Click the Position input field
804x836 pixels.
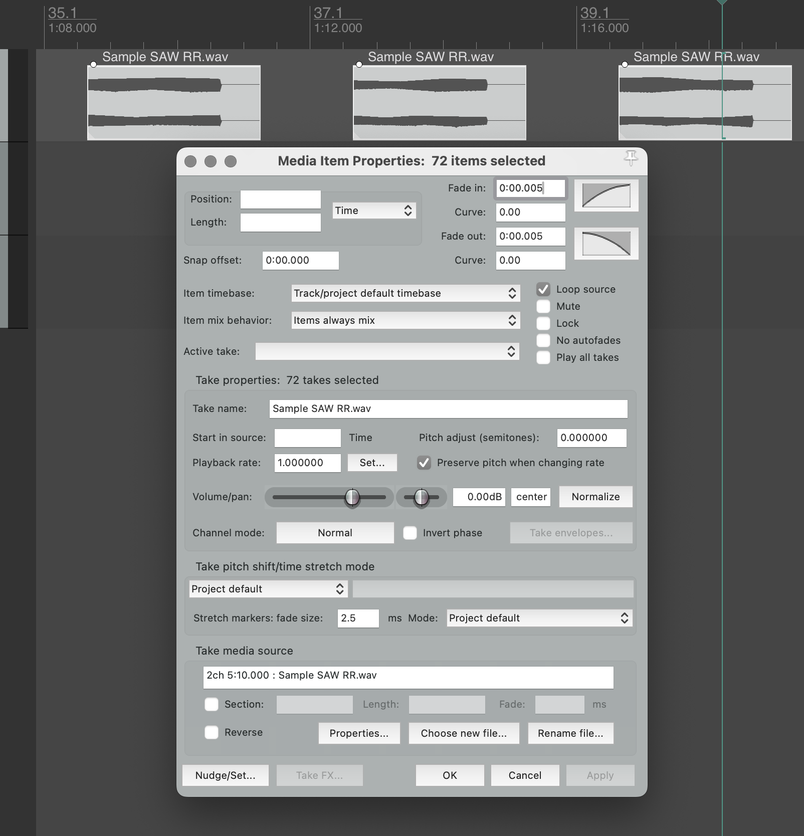pos(280,199)
